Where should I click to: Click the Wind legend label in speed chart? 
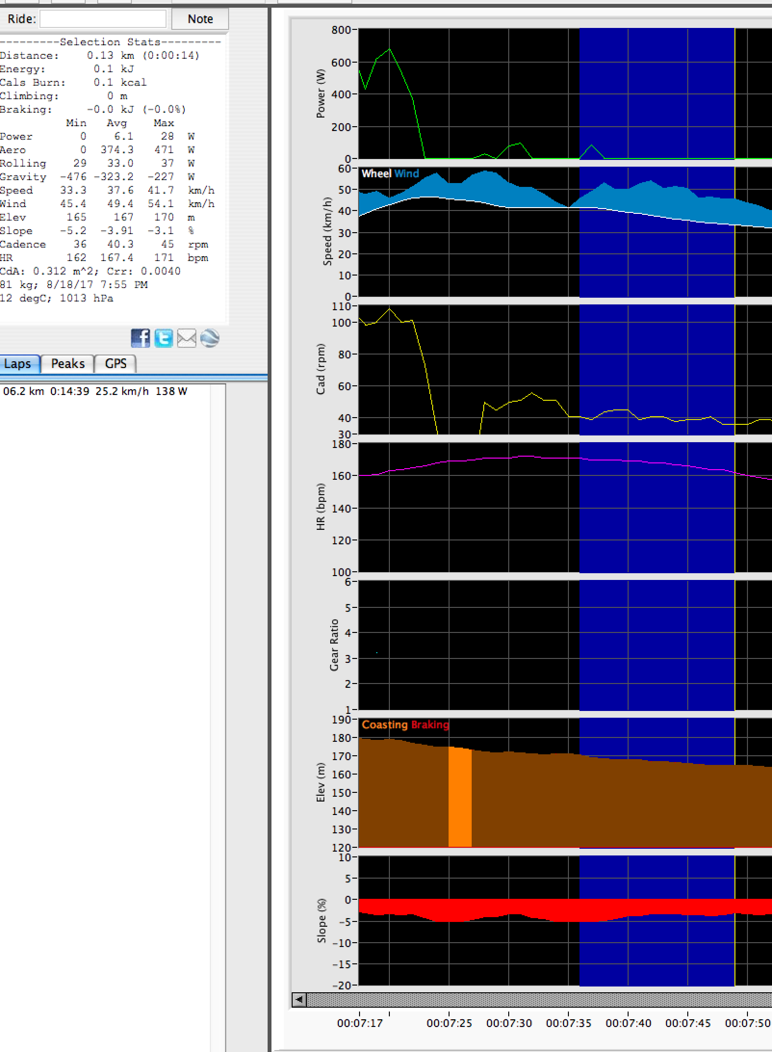point(407,173)
